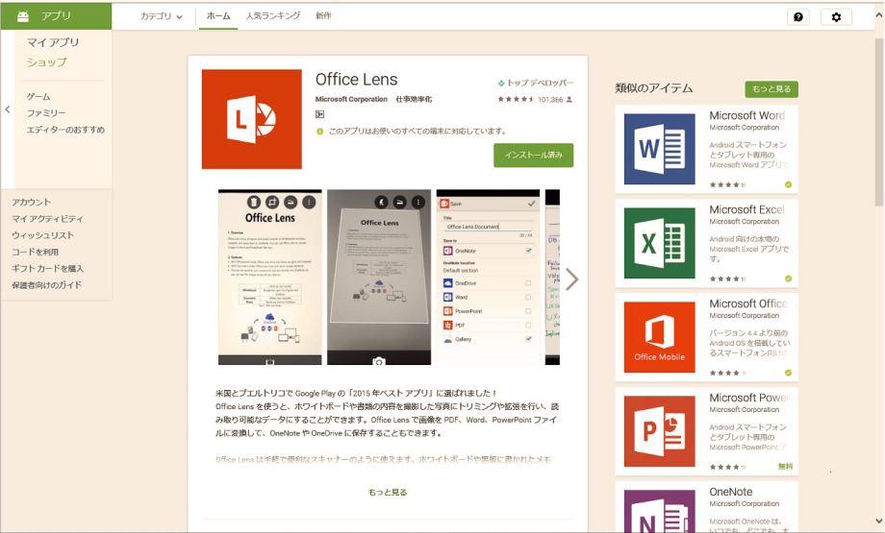Open first screenshot showing Office Lens document
Viewport: 885px width, 533px height.
pyautogui.click(x=269, y=278)
